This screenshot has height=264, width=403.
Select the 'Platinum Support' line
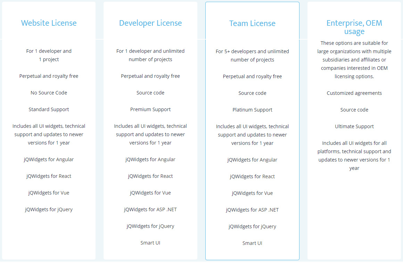click(x=252, y=110)
